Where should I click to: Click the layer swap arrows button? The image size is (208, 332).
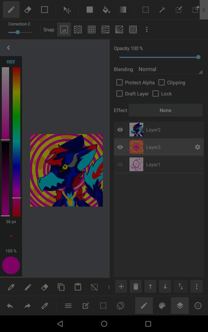pos(181,287)
